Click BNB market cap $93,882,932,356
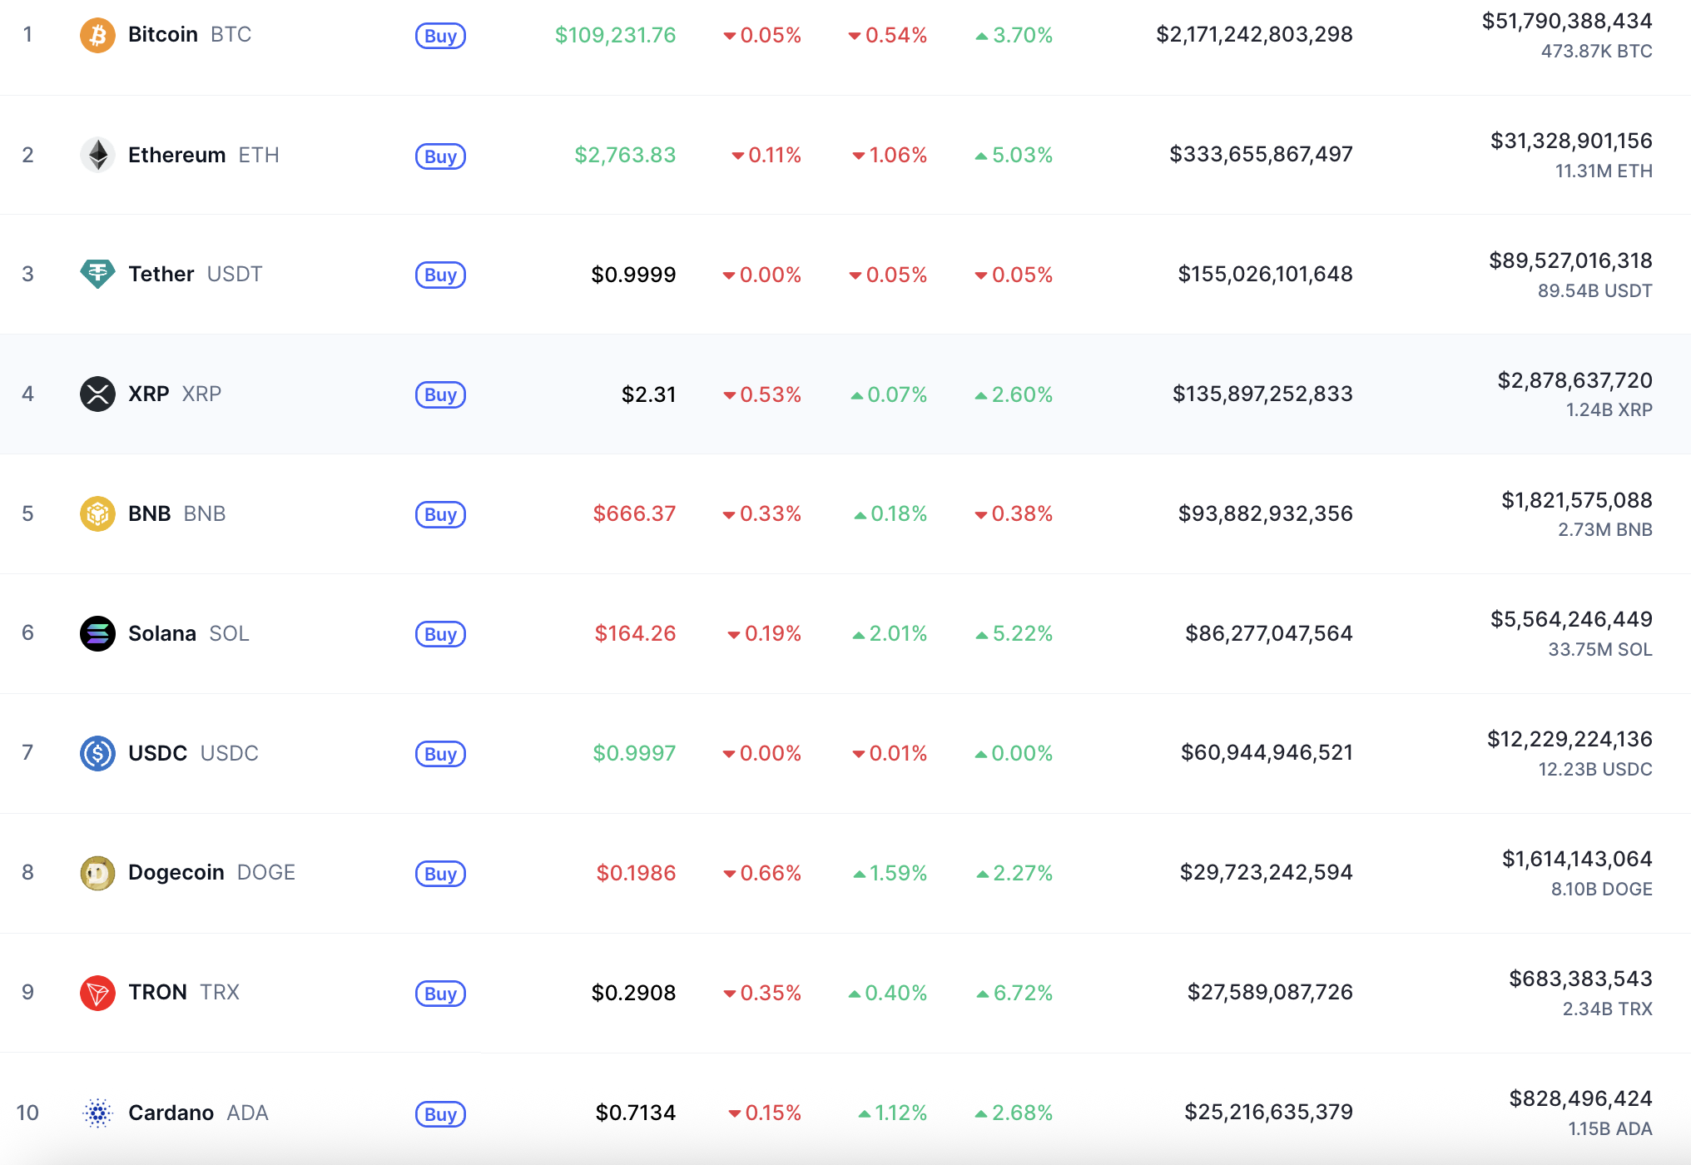Image resolution: width=1691 pixels, height=1165 pixels. point(1265,513)
